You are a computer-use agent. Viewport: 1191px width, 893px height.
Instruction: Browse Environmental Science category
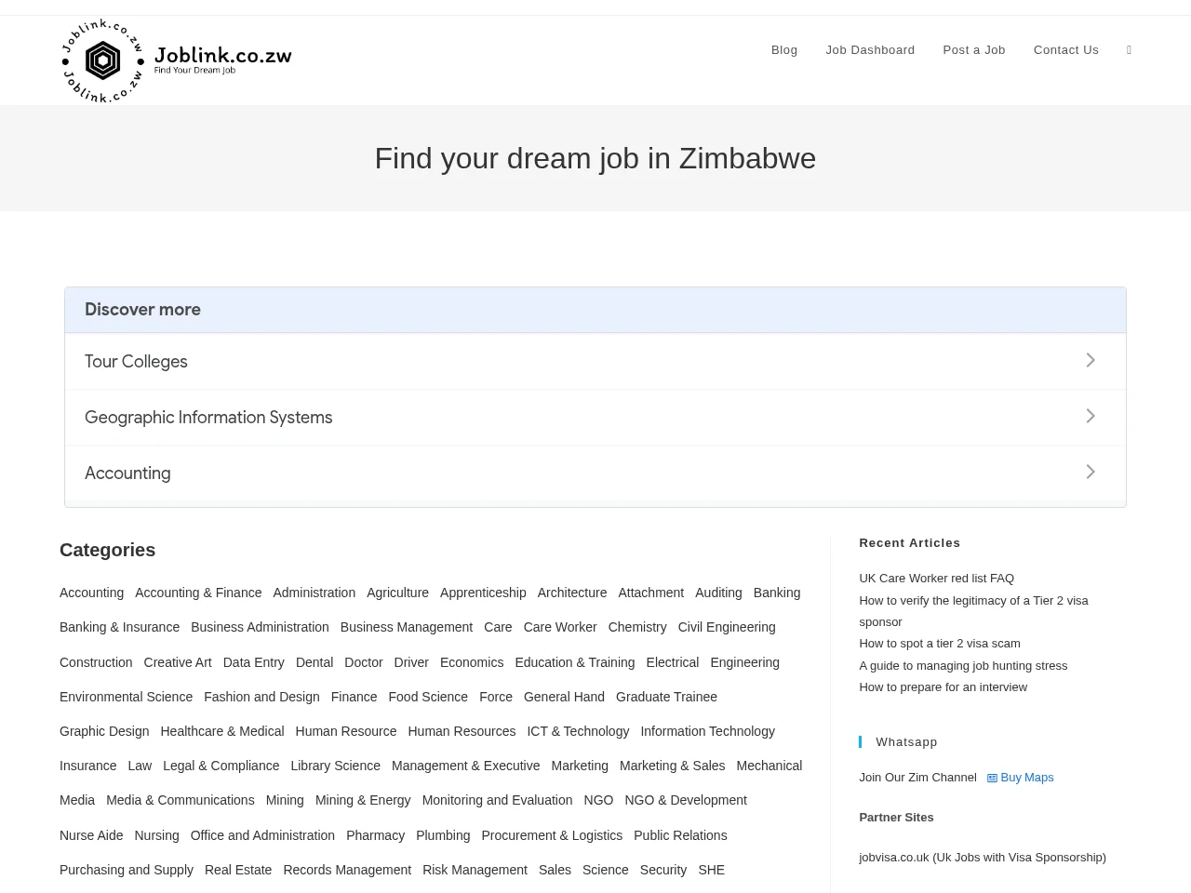tap(126, 697)
